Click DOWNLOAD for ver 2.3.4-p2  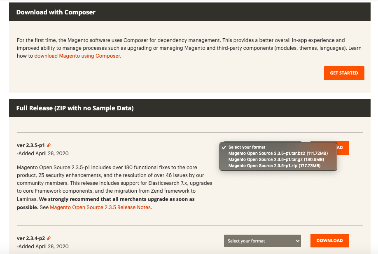[329, 240]
